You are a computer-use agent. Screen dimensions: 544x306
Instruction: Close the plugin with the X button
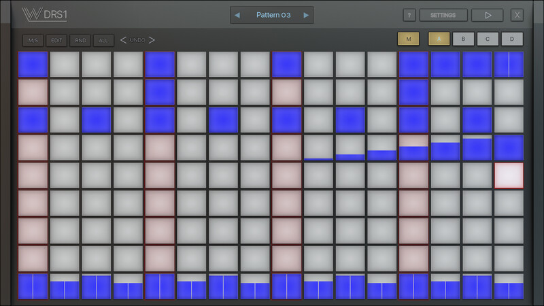tap(517, 15)
